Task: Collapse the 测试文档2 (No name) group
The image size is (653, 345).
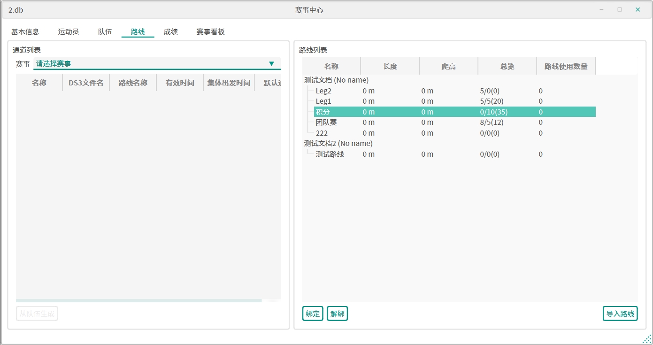Action: (x=338, y=144)
